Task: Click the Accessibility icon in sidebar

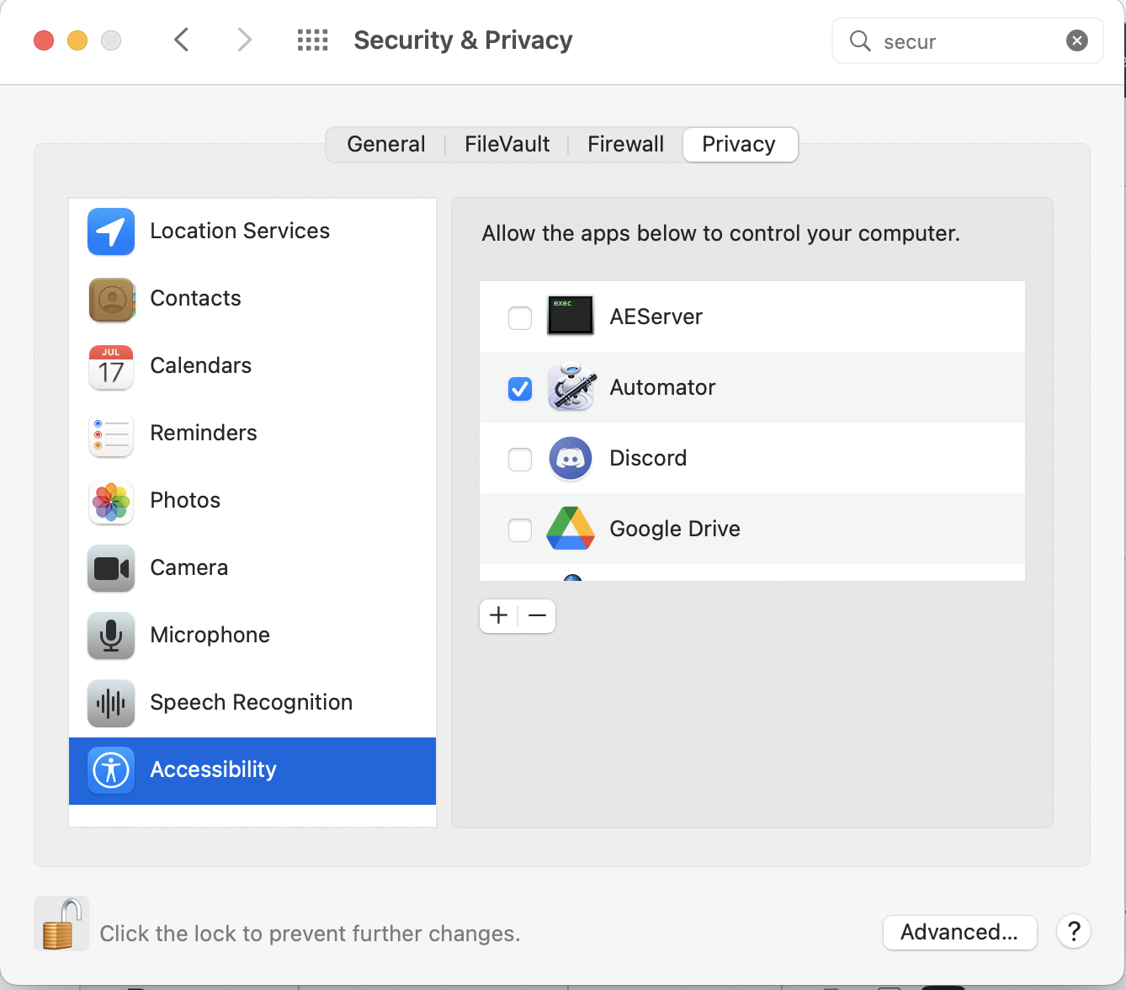Action: 110,770
